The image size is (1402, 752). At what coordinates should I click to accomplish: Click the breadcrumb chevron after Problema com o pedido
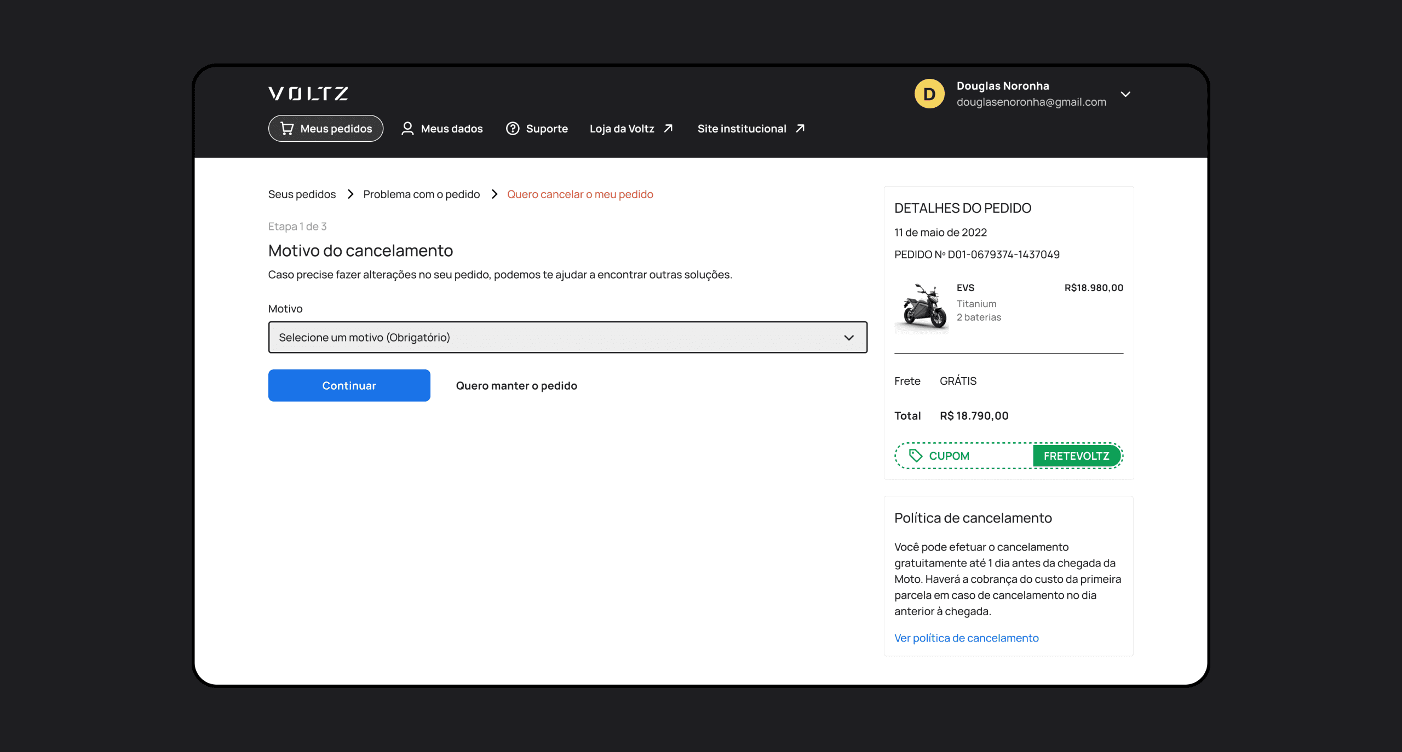click(x=495, y=194)
